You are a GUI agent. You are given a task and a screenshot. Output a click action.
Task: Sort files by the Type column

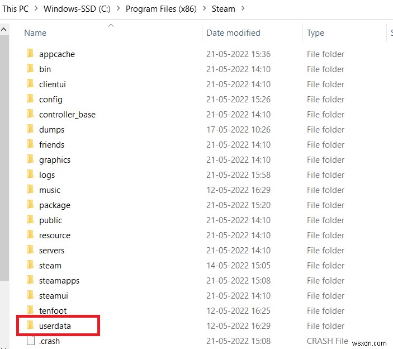(x=315, y=33)
